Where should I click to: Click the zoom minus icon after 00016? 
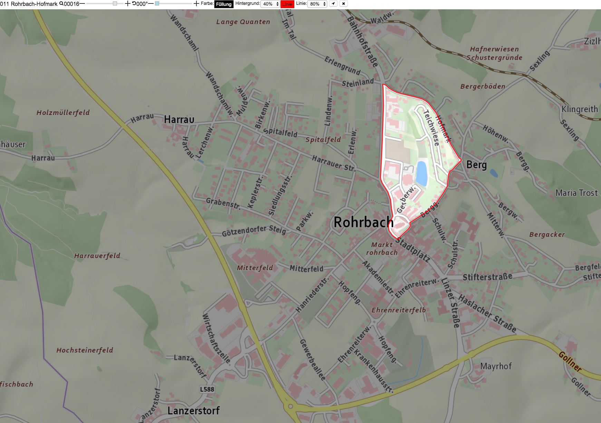point(82,4)
